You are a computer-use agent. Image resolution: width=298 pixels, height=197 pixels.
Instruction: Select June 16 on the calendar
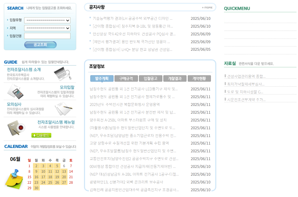(x=36, y=177)
